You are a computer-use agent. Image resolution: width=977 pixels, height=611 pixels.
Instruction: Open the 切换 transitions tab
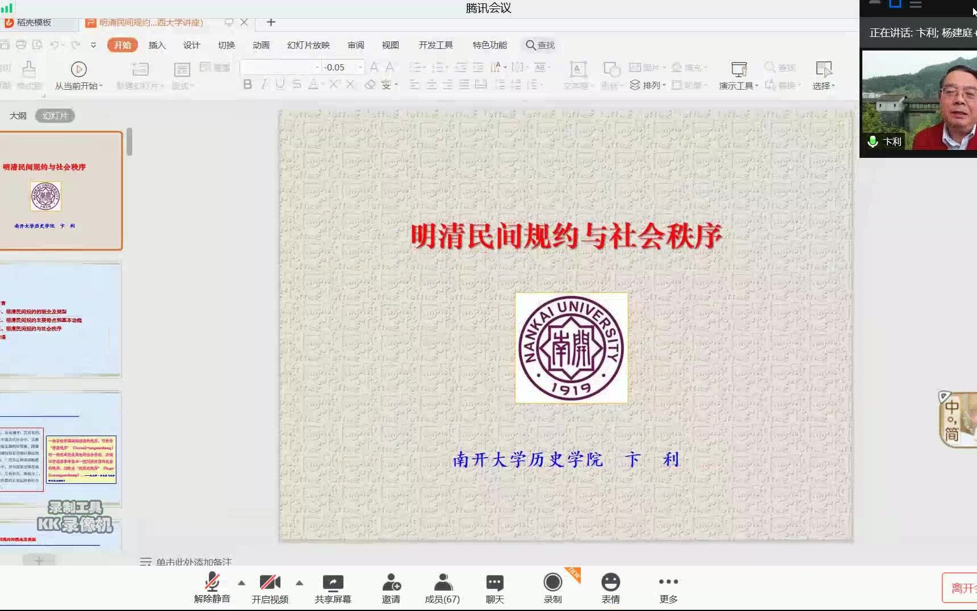pyautogui.click(x=227, y=45)
